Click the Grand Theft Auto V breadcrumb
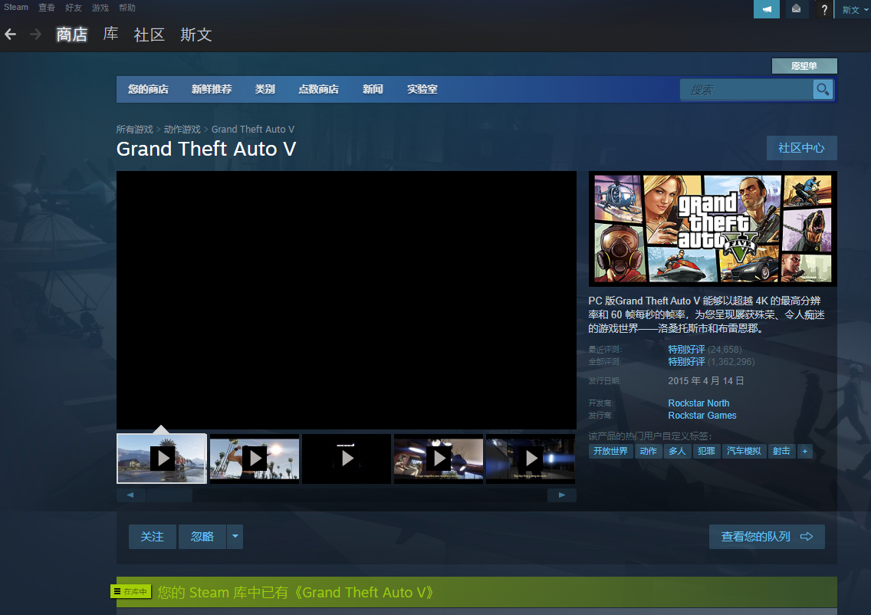871x615 pixels. [x=253, y=130]
